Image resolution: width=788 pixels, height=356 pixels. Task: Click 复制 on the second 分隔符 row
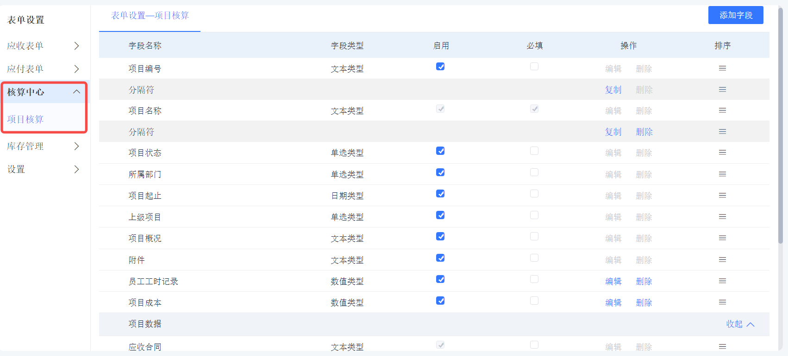[613, 132]
